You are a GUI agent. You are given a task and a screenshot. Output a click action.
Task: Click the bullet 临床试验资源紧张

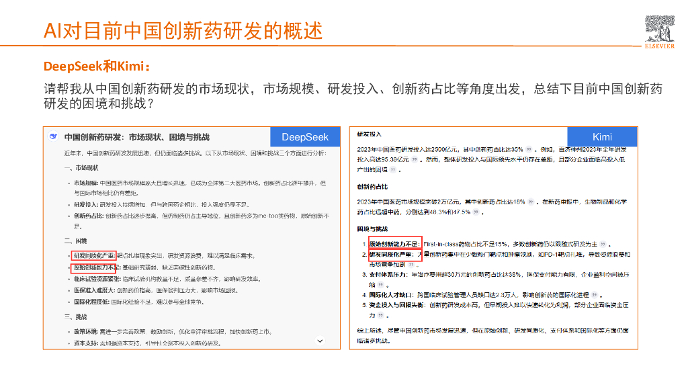(x=97, y=279)
